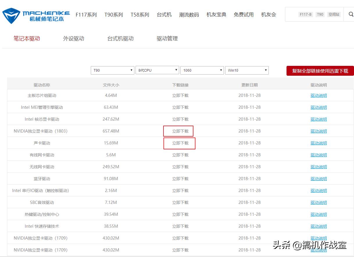Download the 声卡驱动 via 立即下载
The image size is (354, 257).
tap(179, 143)
